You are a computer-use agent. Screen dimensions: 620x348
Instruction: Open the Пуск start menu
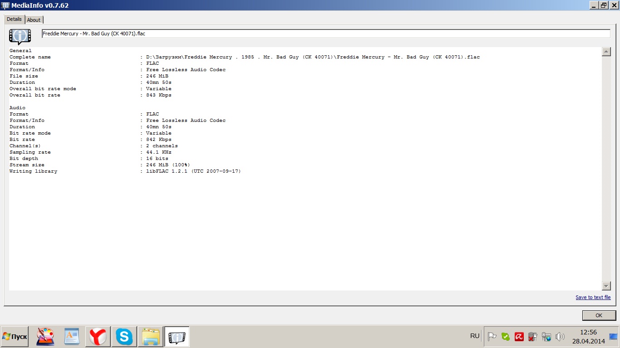[x=15, y=337]
